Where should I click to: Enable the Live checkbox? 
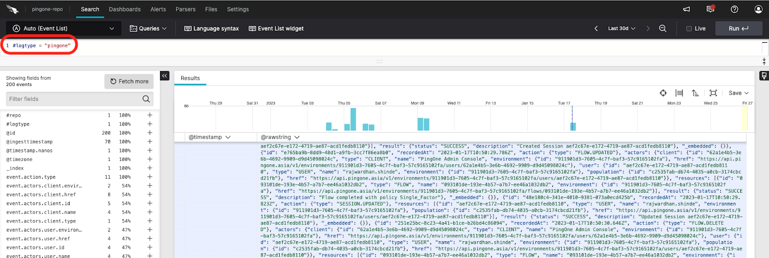click(689, 29)
